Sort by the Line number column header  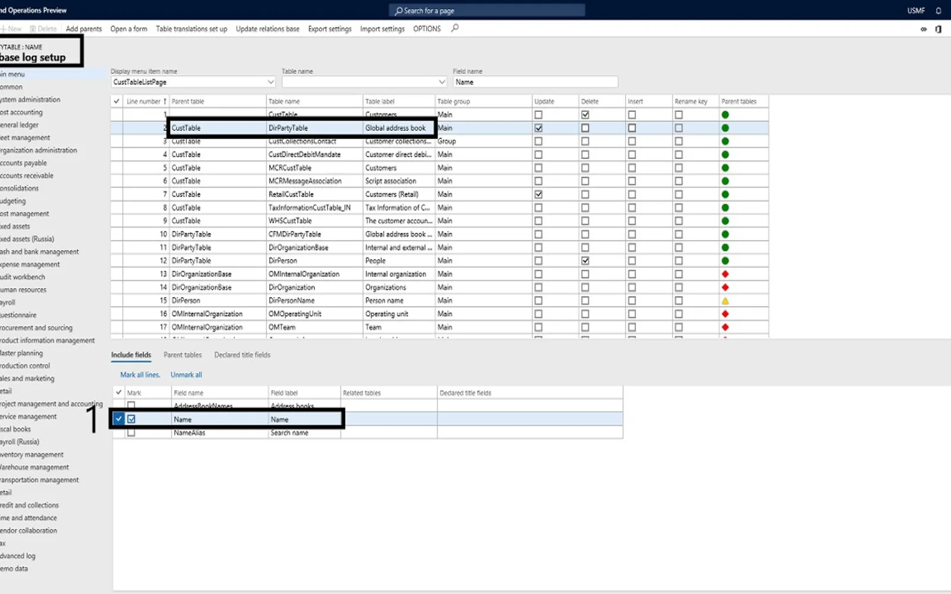(146, 102)
